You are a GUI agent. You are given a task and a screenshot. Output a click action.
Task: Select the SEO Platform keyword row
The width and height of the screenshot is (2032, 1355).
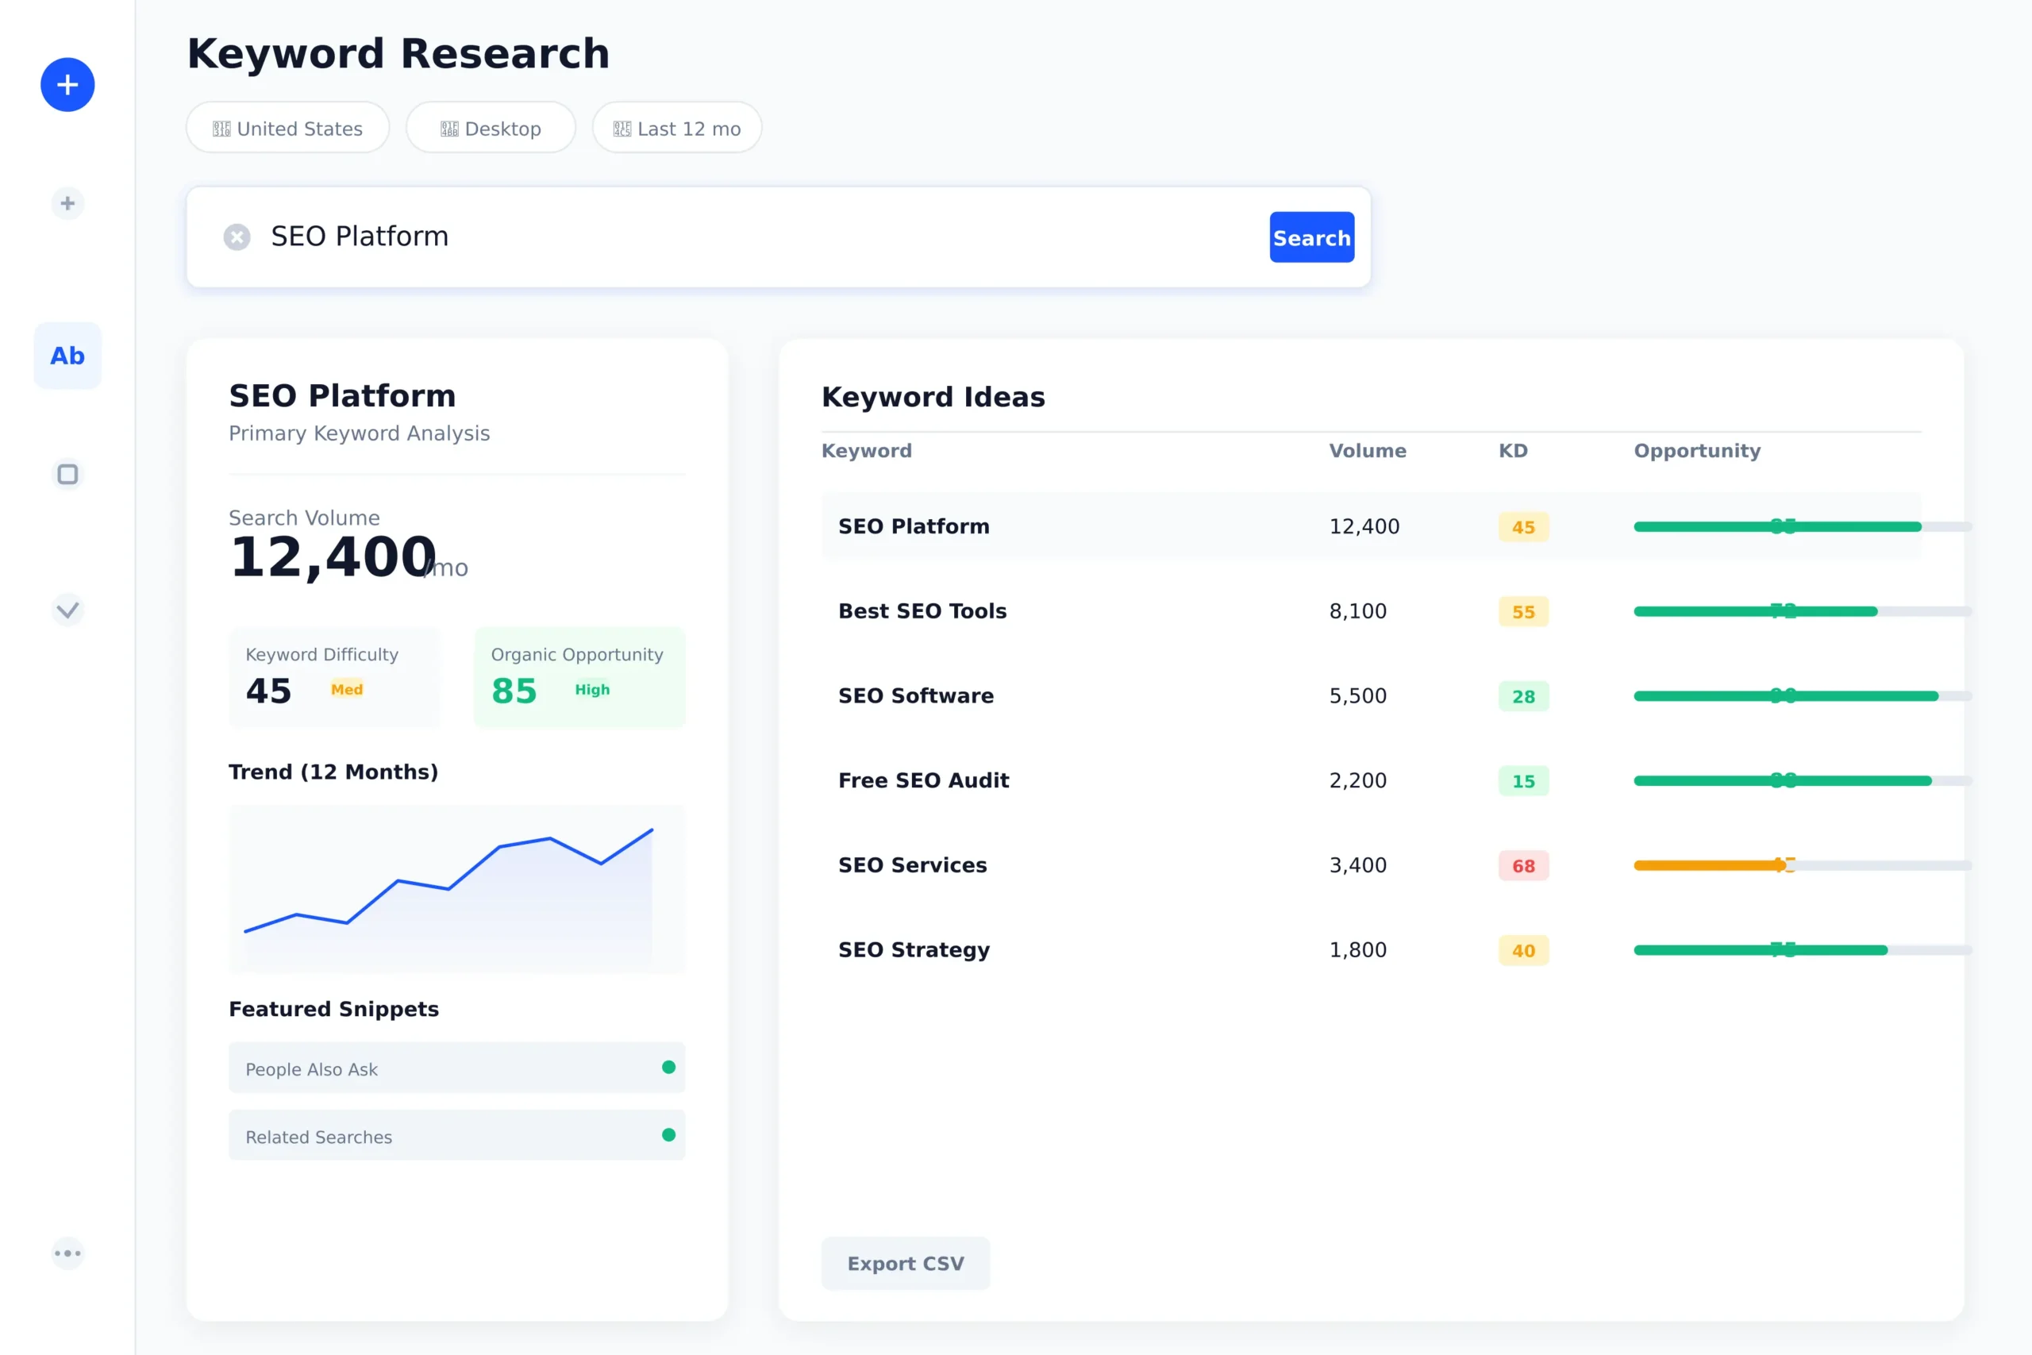[x=1371, y=525]
